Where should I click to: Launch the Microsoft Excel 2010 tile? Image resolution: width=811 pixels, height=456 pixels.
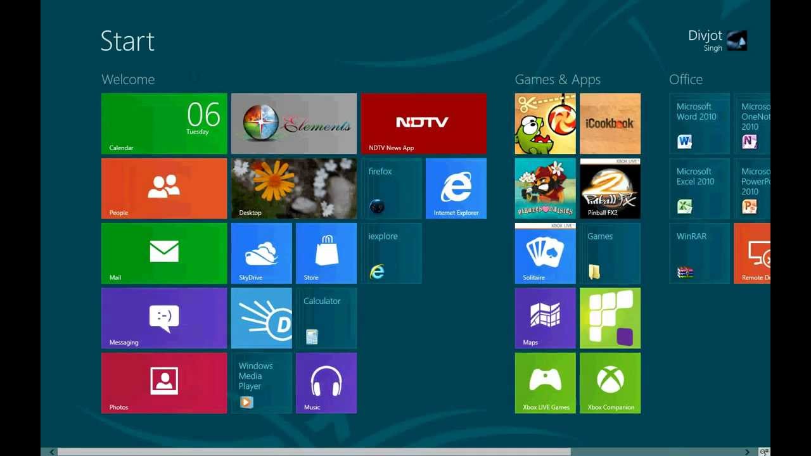click(x=699, y=189)
